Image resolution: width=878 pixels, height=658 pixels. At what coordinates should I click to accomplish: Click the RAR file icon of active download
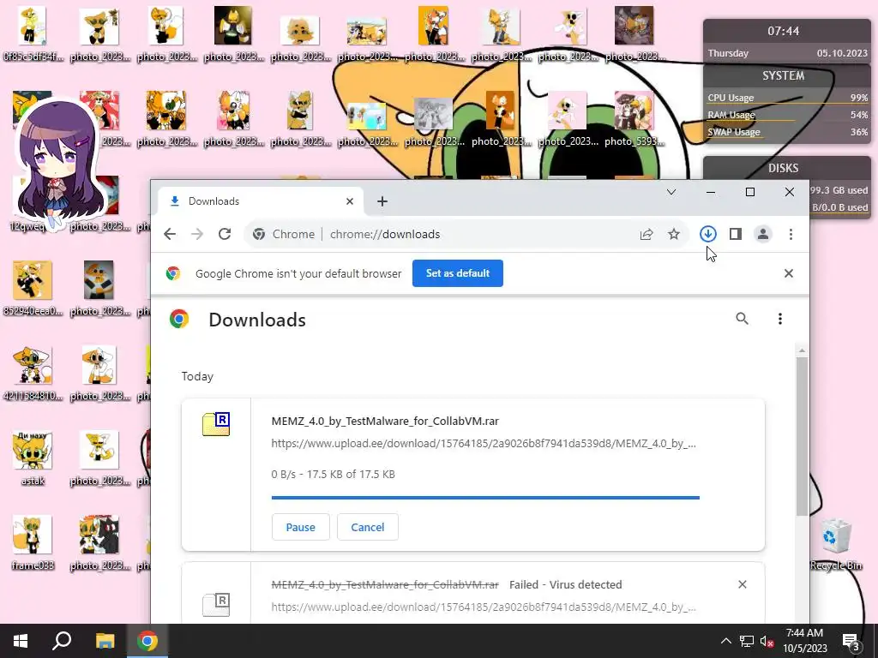point(216,424)
